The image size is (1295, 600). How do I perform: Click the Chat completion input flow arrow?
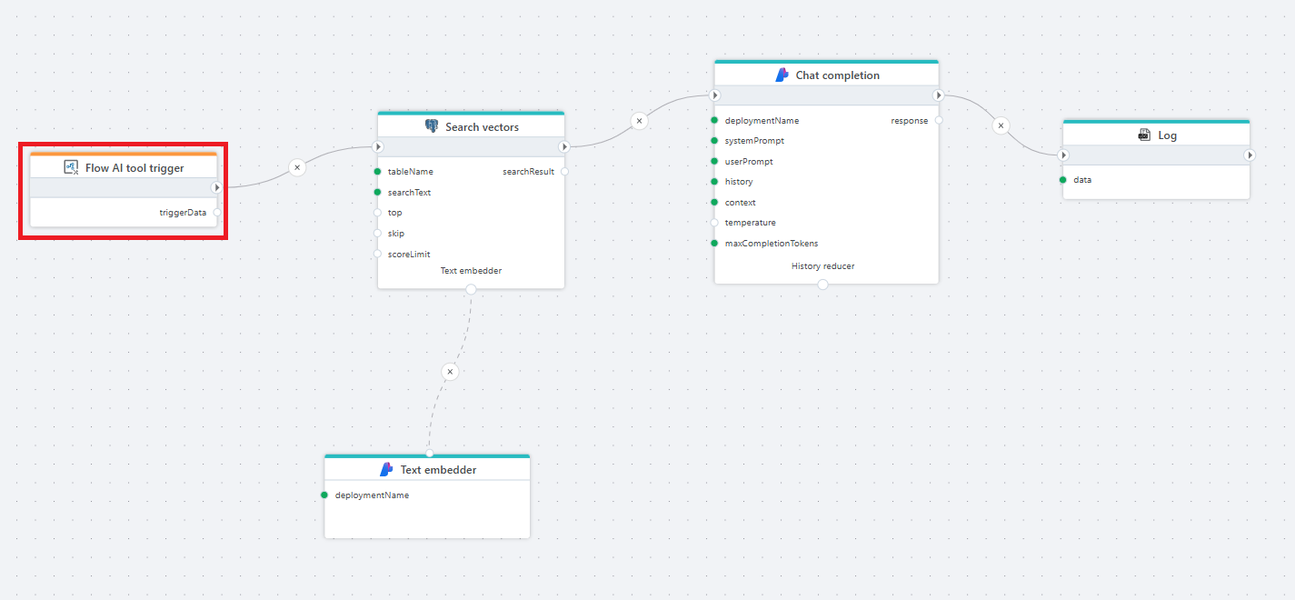(715, 95)
